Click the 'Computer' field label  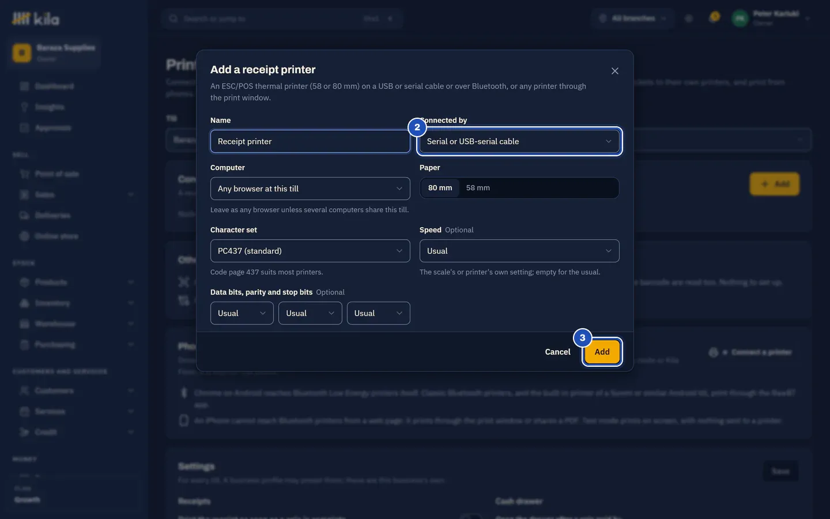228,168
